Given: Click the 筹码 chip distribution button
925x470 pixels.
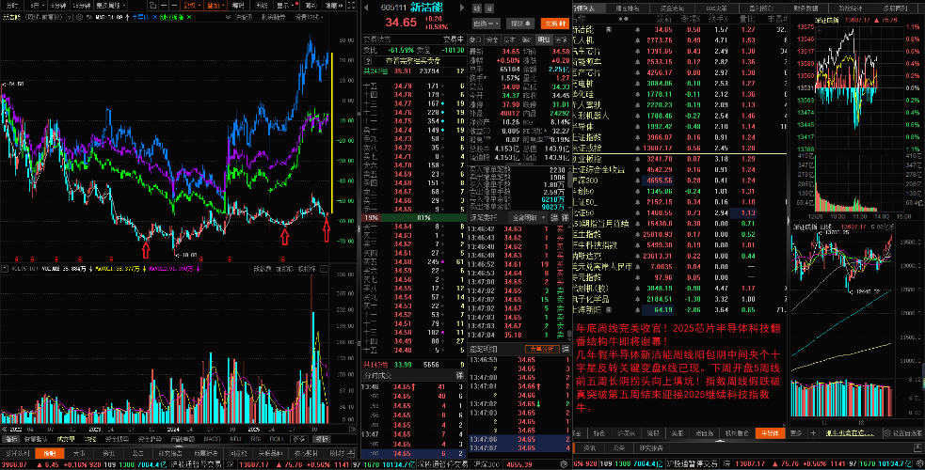Looking at the screenshot, I should 238,6.
